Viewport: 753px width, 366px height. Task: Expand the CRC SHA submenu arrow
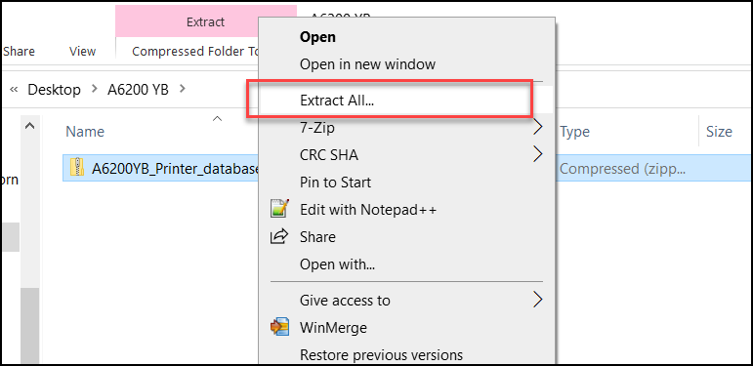pyautogui.click(x=538, y=154)
